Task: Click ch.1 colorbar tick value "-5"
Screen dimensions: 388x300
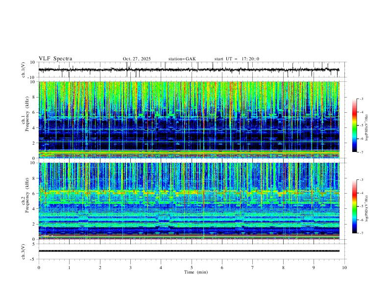Action: pos(362,125)
